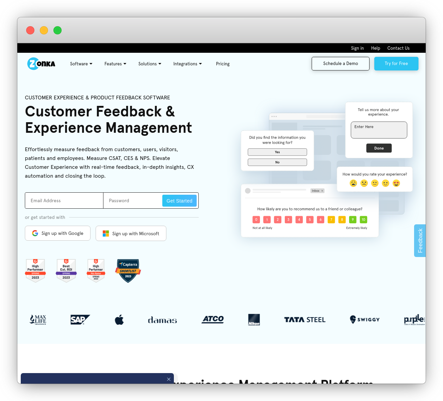This screenshot has height=401, width=443.
Task: Click the Done button in survey
Action: (x=379, y=148)
